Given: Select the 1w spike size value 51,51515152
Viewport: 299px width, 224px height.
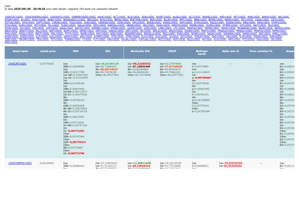Looking at the screenshot, I should 234,163.
